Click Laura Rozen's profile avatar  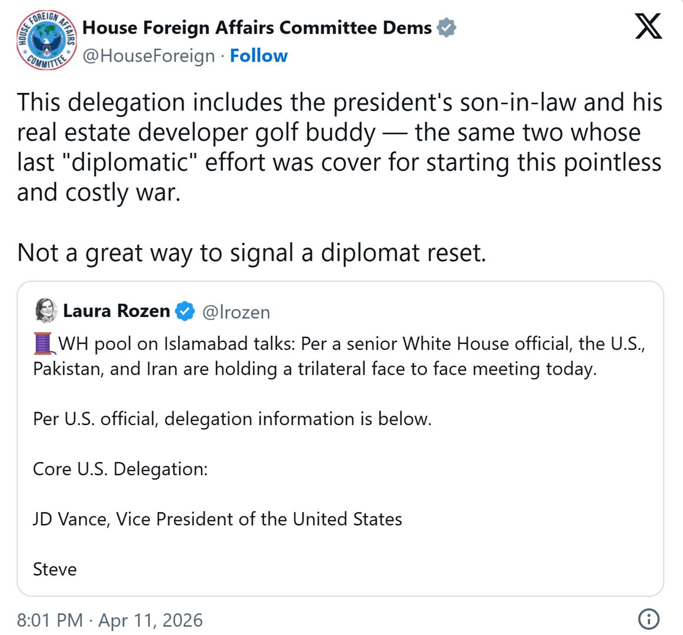tap(46, 311)
